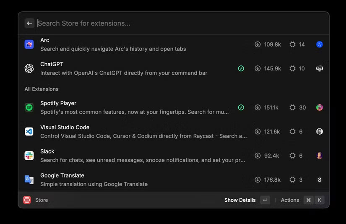Click the Spotify Player commands count icon

pyautogui.click(x=293, y=107)
